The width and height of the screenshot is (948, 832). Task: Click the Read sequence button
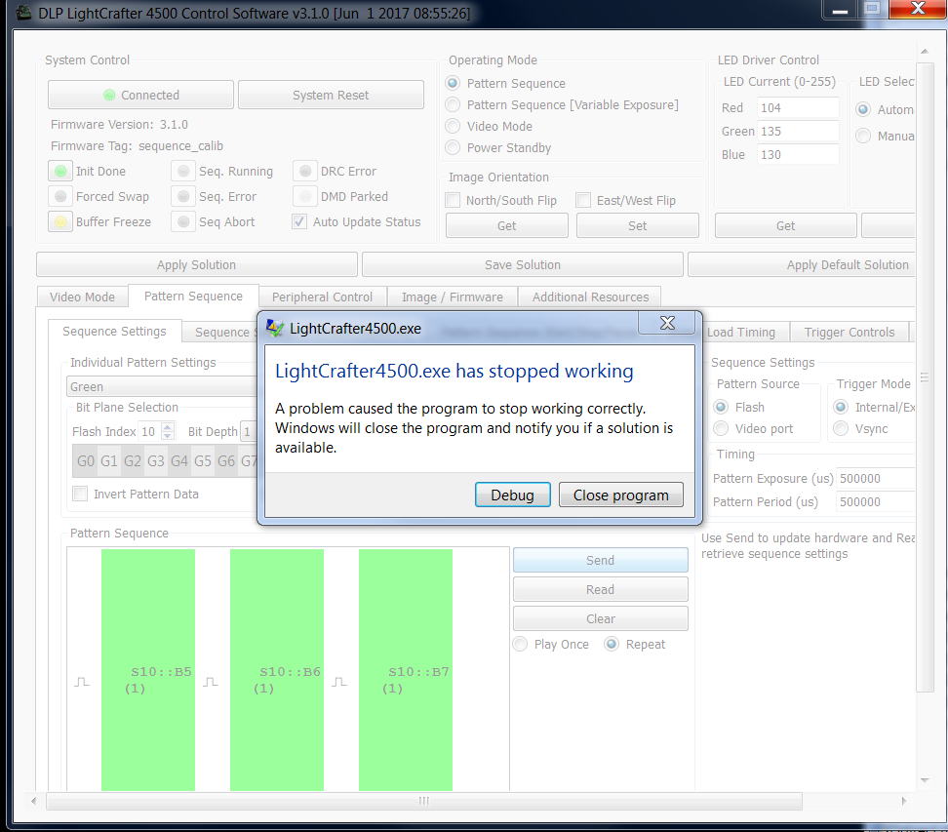601,589
